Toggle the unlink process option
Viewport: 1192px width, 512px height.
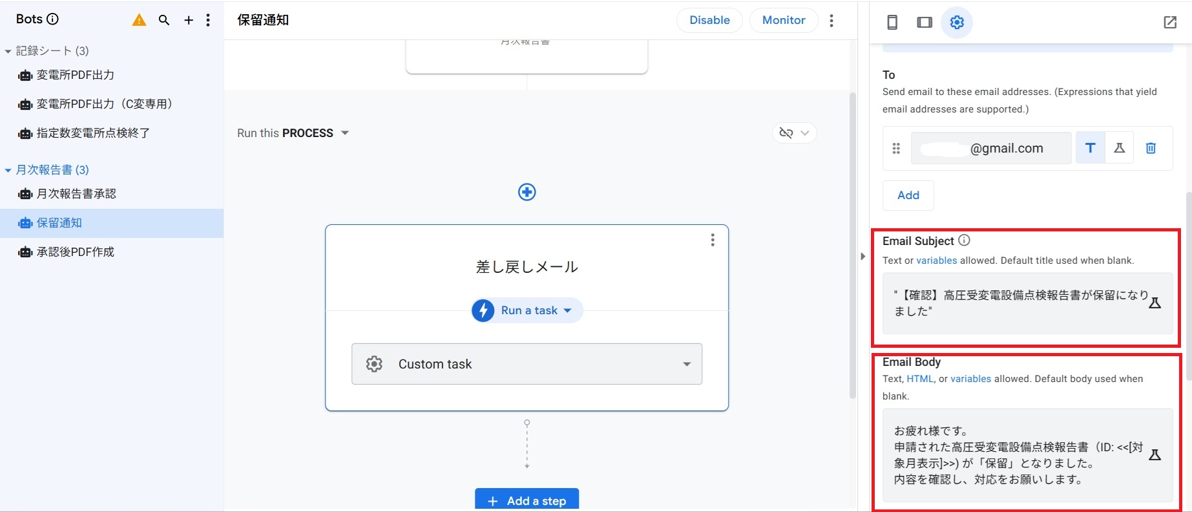coord(794,133)
